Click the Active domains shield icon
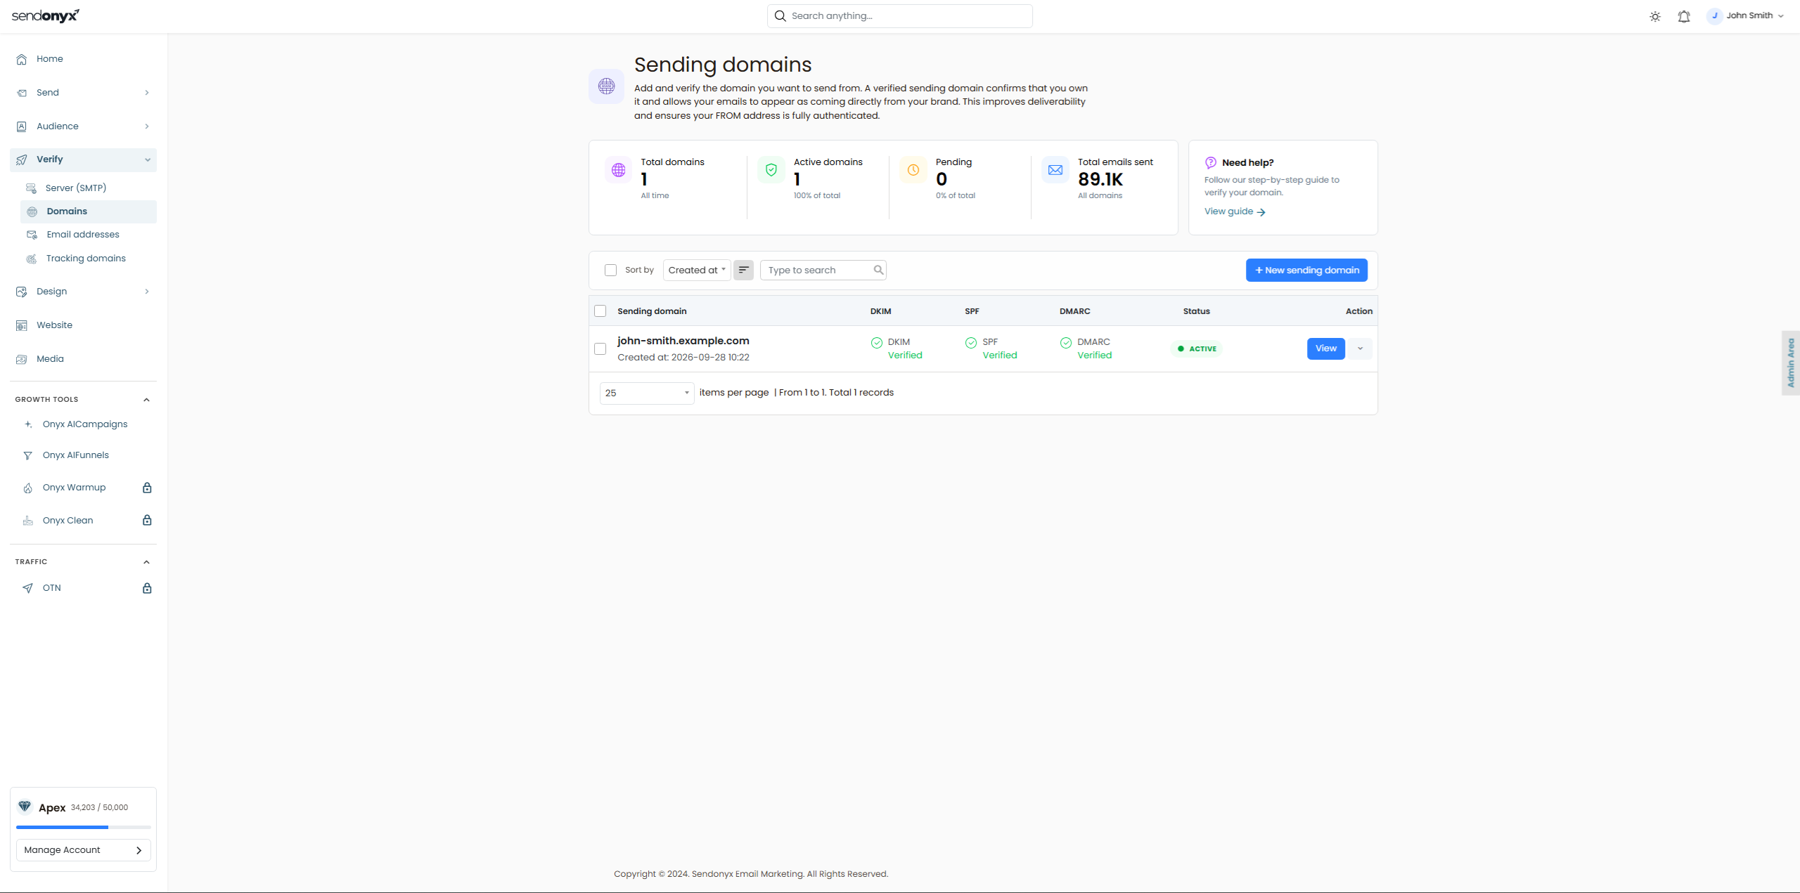This screenshot has width=1800, height=893. click(771, 170)
